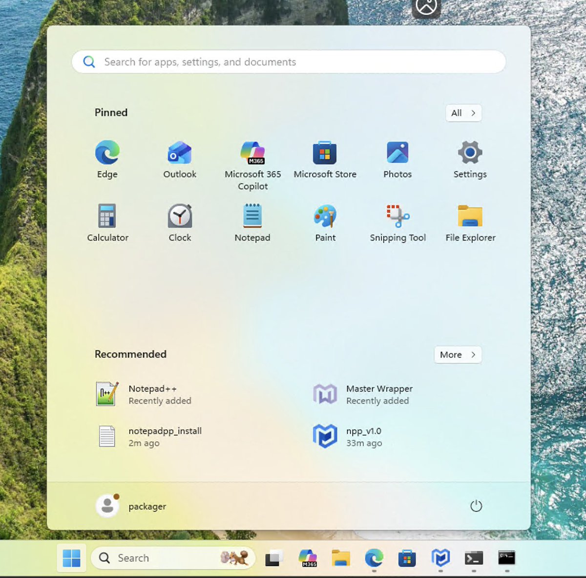Open Microsoft 365 Copilot on taskbar
This screenshot has height=578, width=586.
pyautogui.click(x=308, y=558)
